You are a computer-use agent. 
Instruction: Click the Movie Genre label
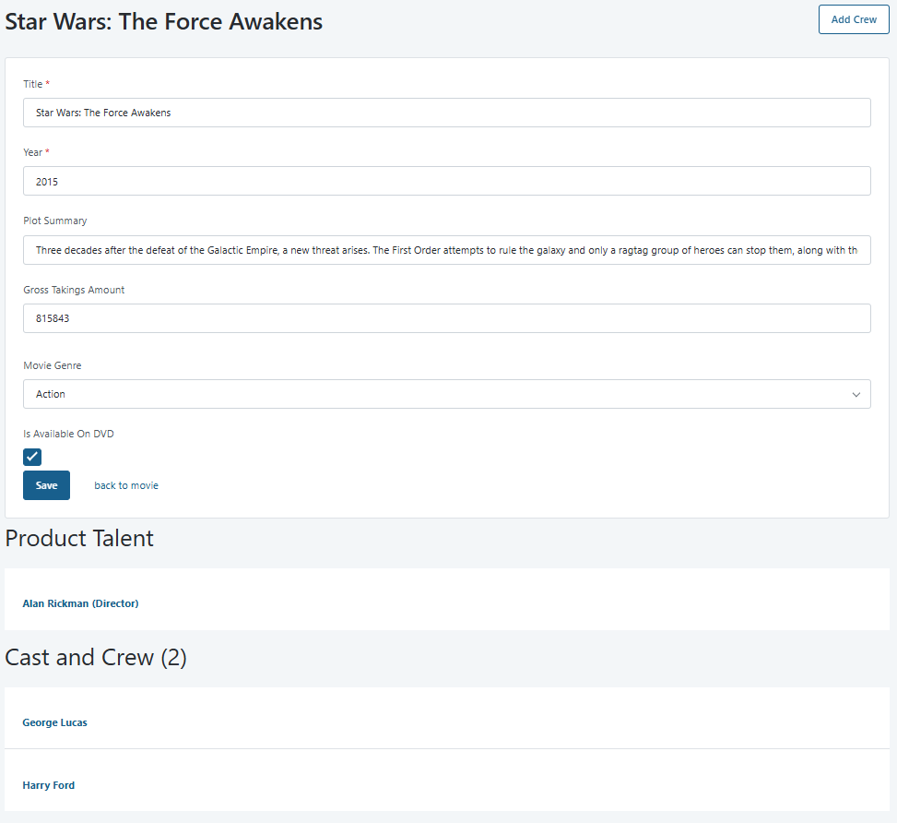point(52,365)
